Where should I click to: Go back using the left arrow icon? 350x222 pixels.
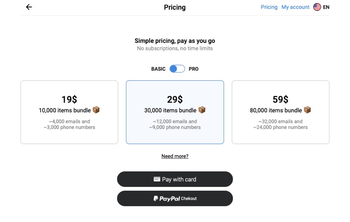pos(29,7)
